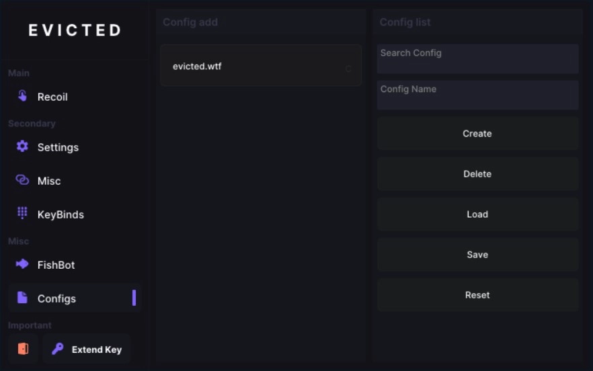The height and width of the screenshot is (371, 593).
Task: Choose the evicted.wtf config name text
Action: tap(197, 67)
